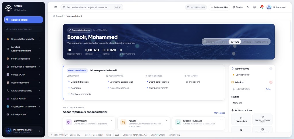Toggle dark mode with the moon icon
Screen dimensions: 294x139
(x=248, y=7)
